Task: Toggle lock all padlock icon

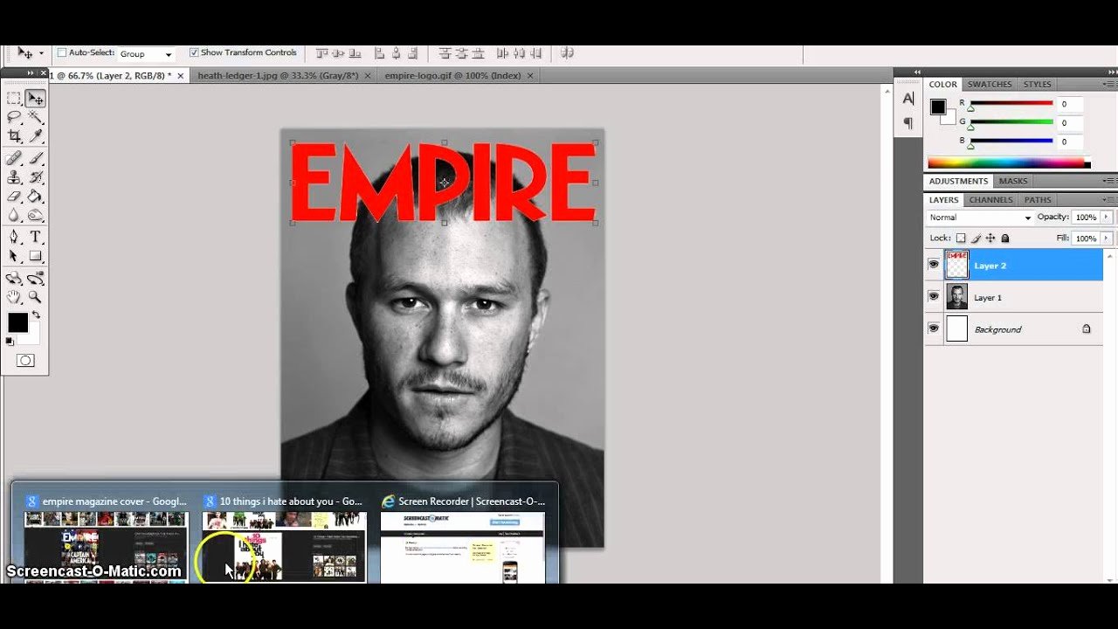Action: [x=1005, y=238]
